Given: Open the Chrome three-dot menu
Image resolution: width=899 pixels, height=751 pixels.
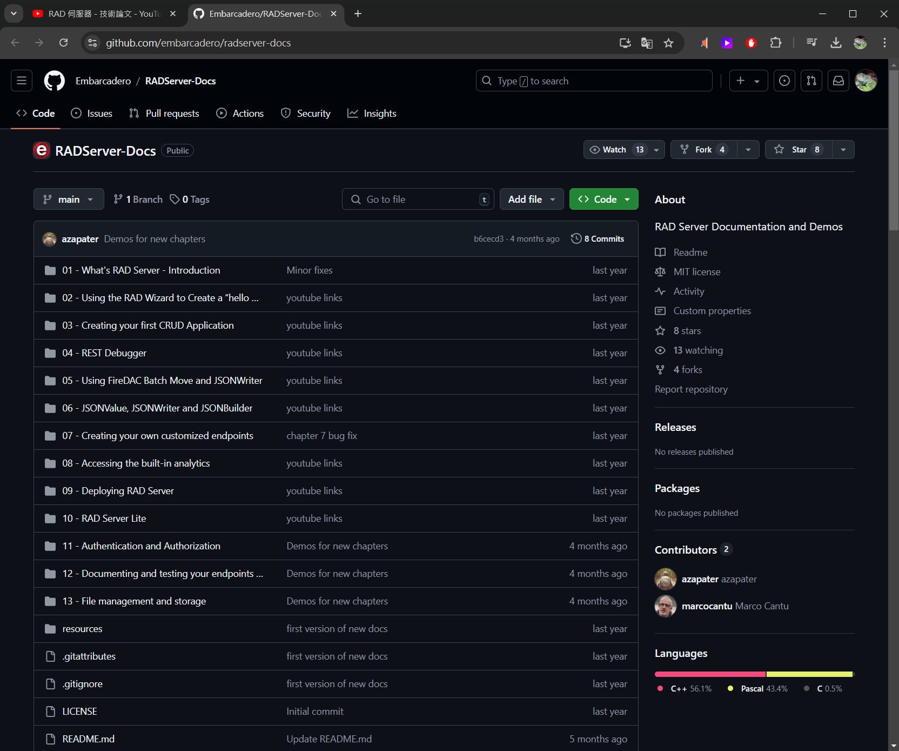Looking at the screenshot, I should 884,43.
